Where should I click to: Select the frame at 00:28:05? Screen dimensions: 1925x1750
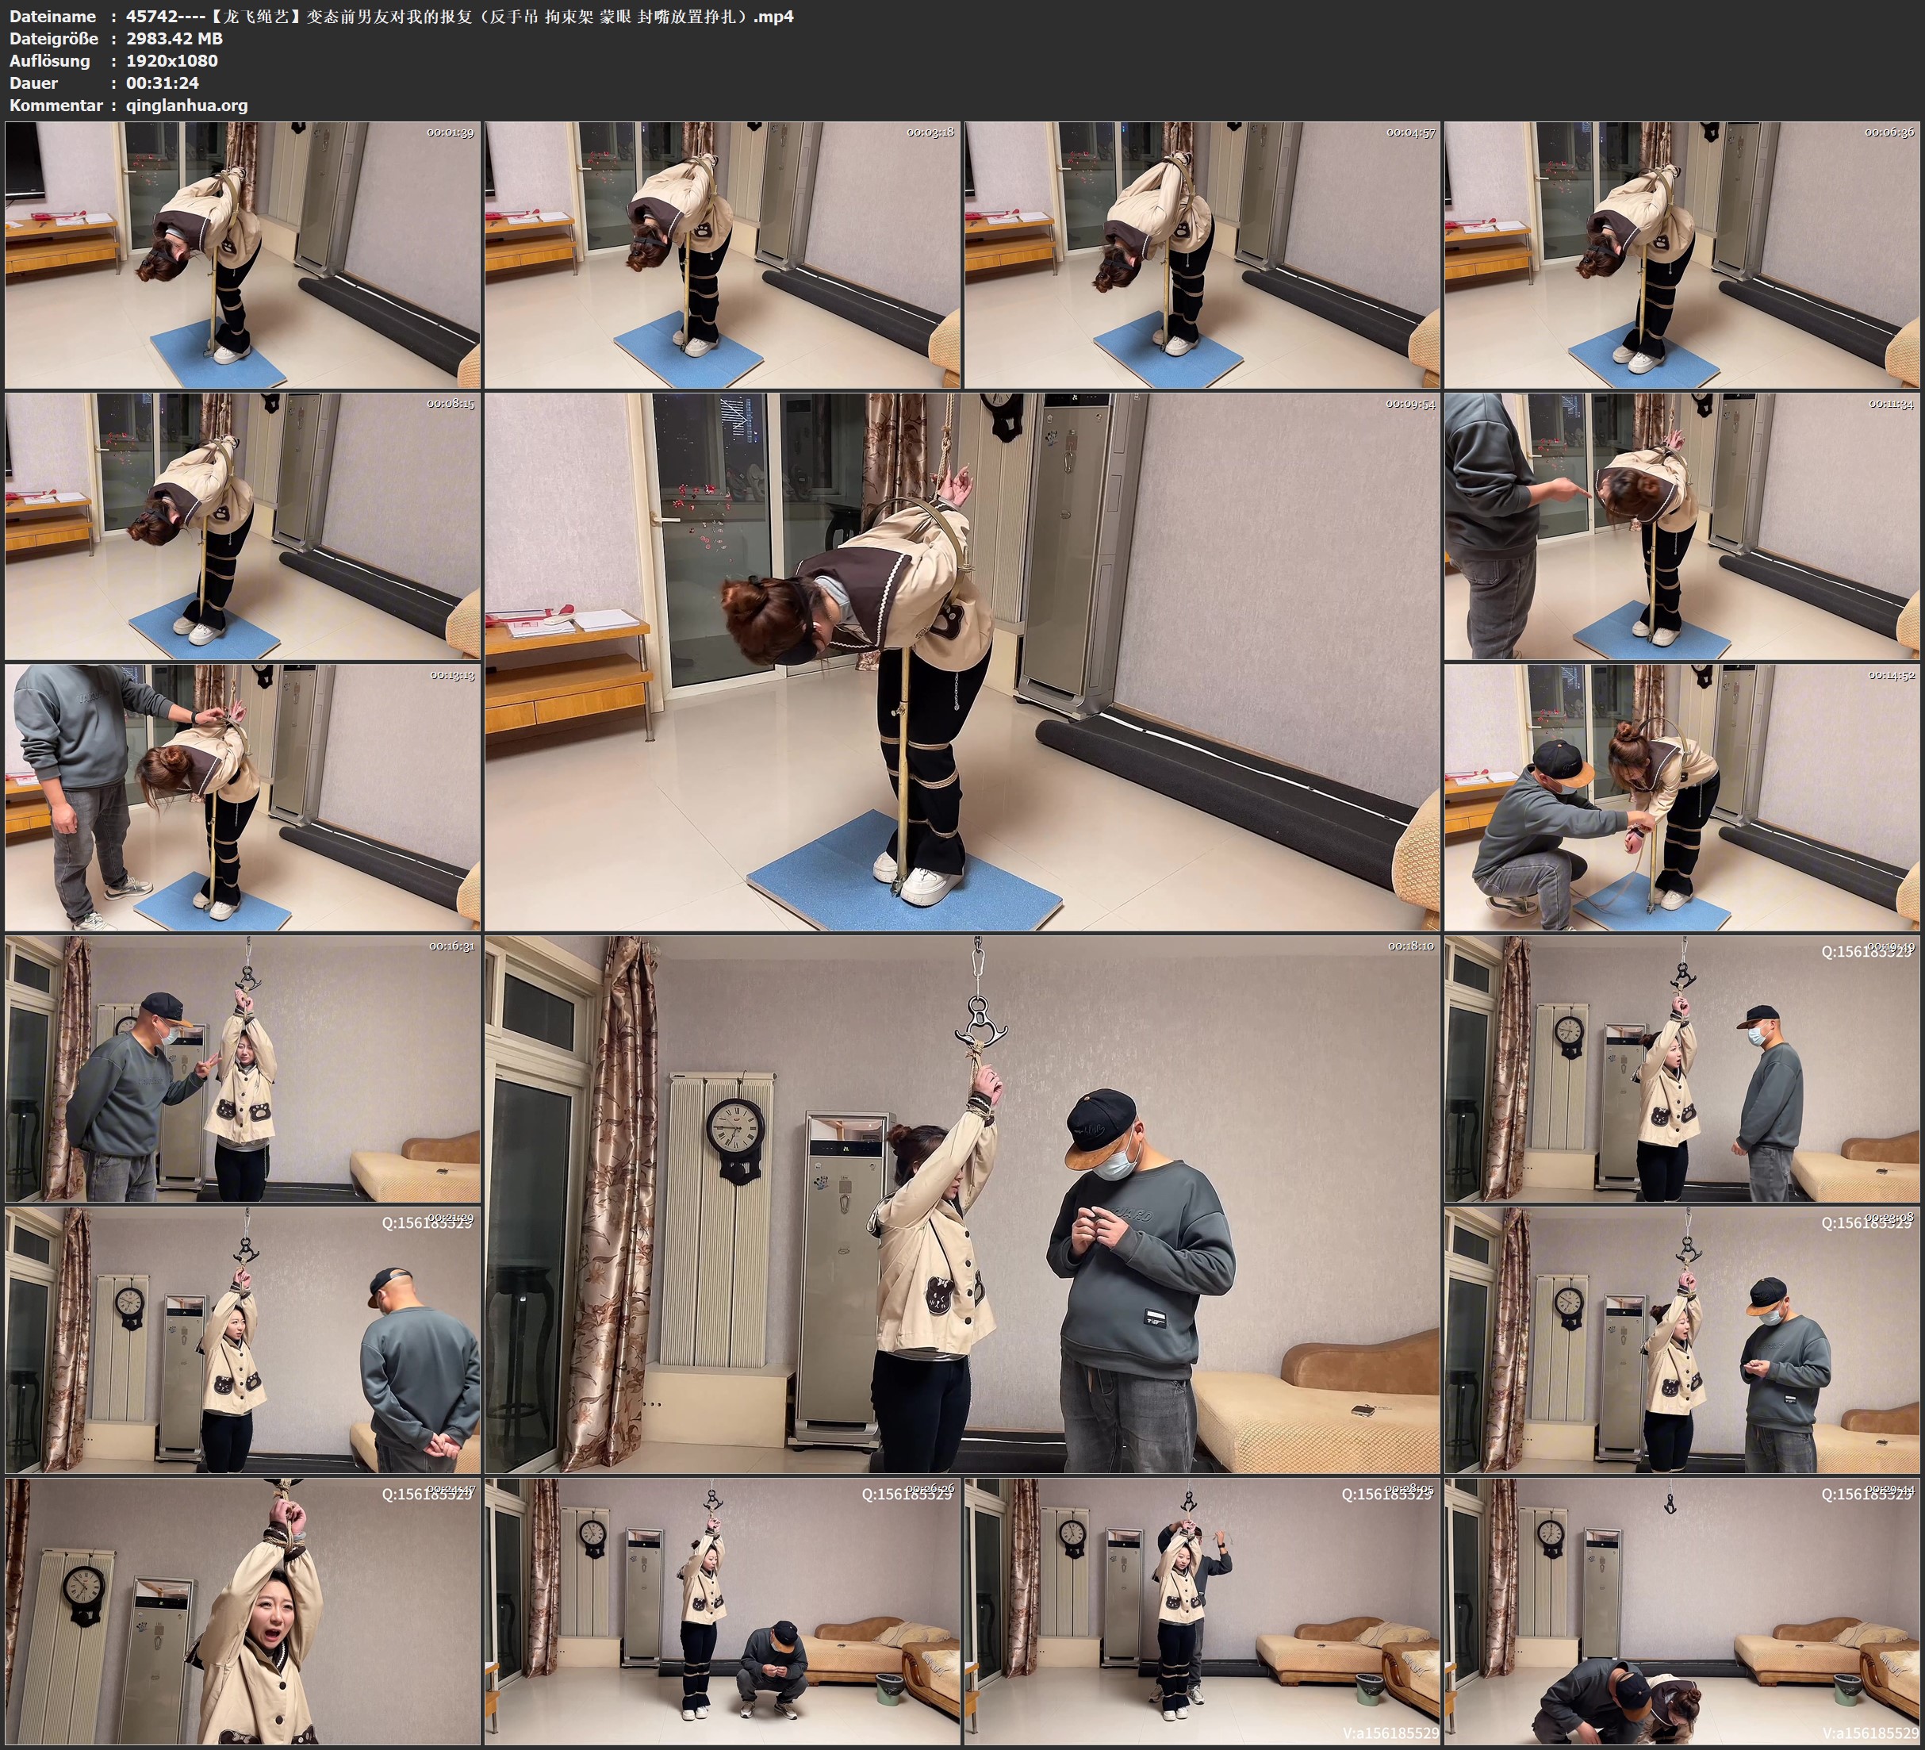click(x=1202, y=1611)
